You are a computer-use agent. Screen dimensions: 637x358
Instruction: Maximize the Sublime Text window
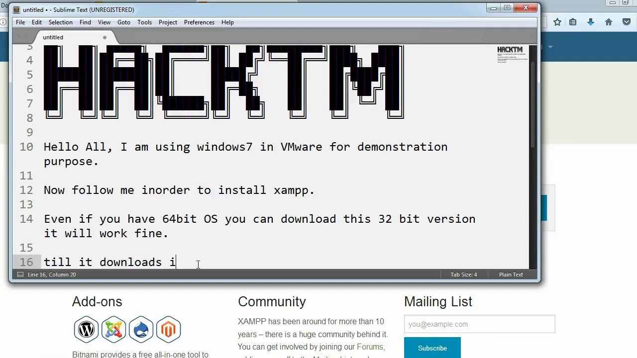[507, 8]
